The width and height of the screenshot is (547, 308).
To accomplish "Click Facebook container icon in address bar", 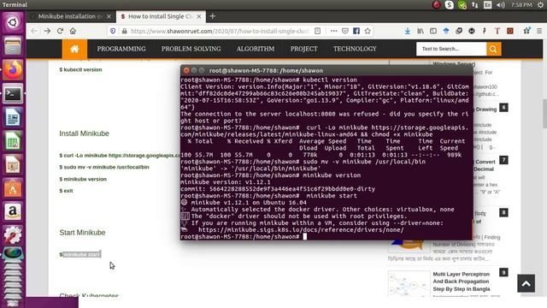I will tap(356, 31).
